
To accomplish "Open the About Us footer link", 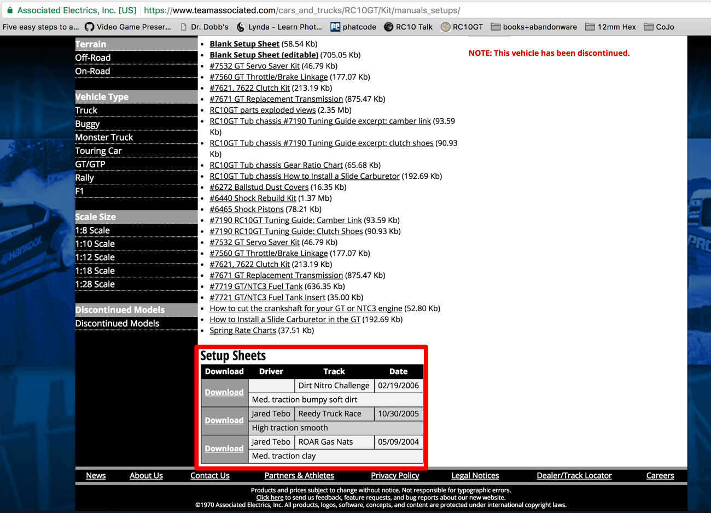I will pyautogui.click(x=146, y=476).
